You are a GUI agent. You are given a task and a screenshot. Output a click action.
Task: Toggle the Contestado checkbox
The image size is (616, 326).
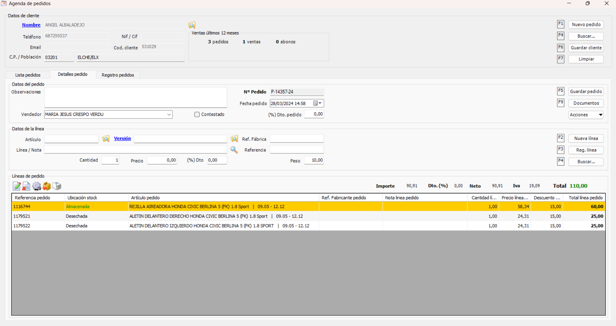coord(197,115)
